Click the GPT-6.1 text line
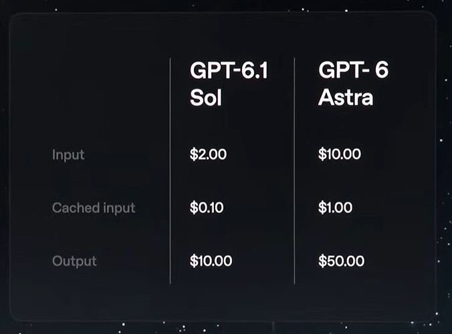Image resolution: width=452 pixels, height=334 pixels. (229, 71)
